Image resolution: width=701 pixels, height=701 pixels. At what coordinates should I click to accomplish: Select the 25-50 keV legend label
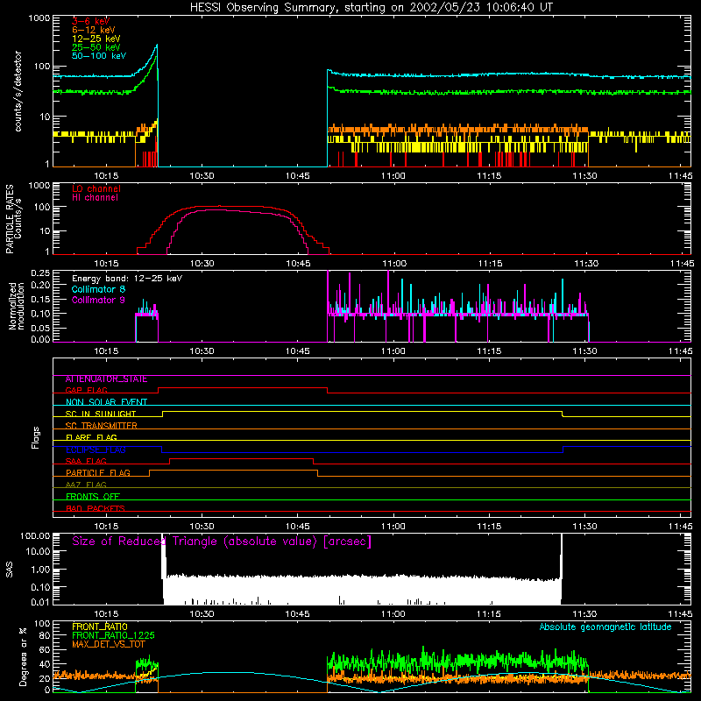(96, 47)
